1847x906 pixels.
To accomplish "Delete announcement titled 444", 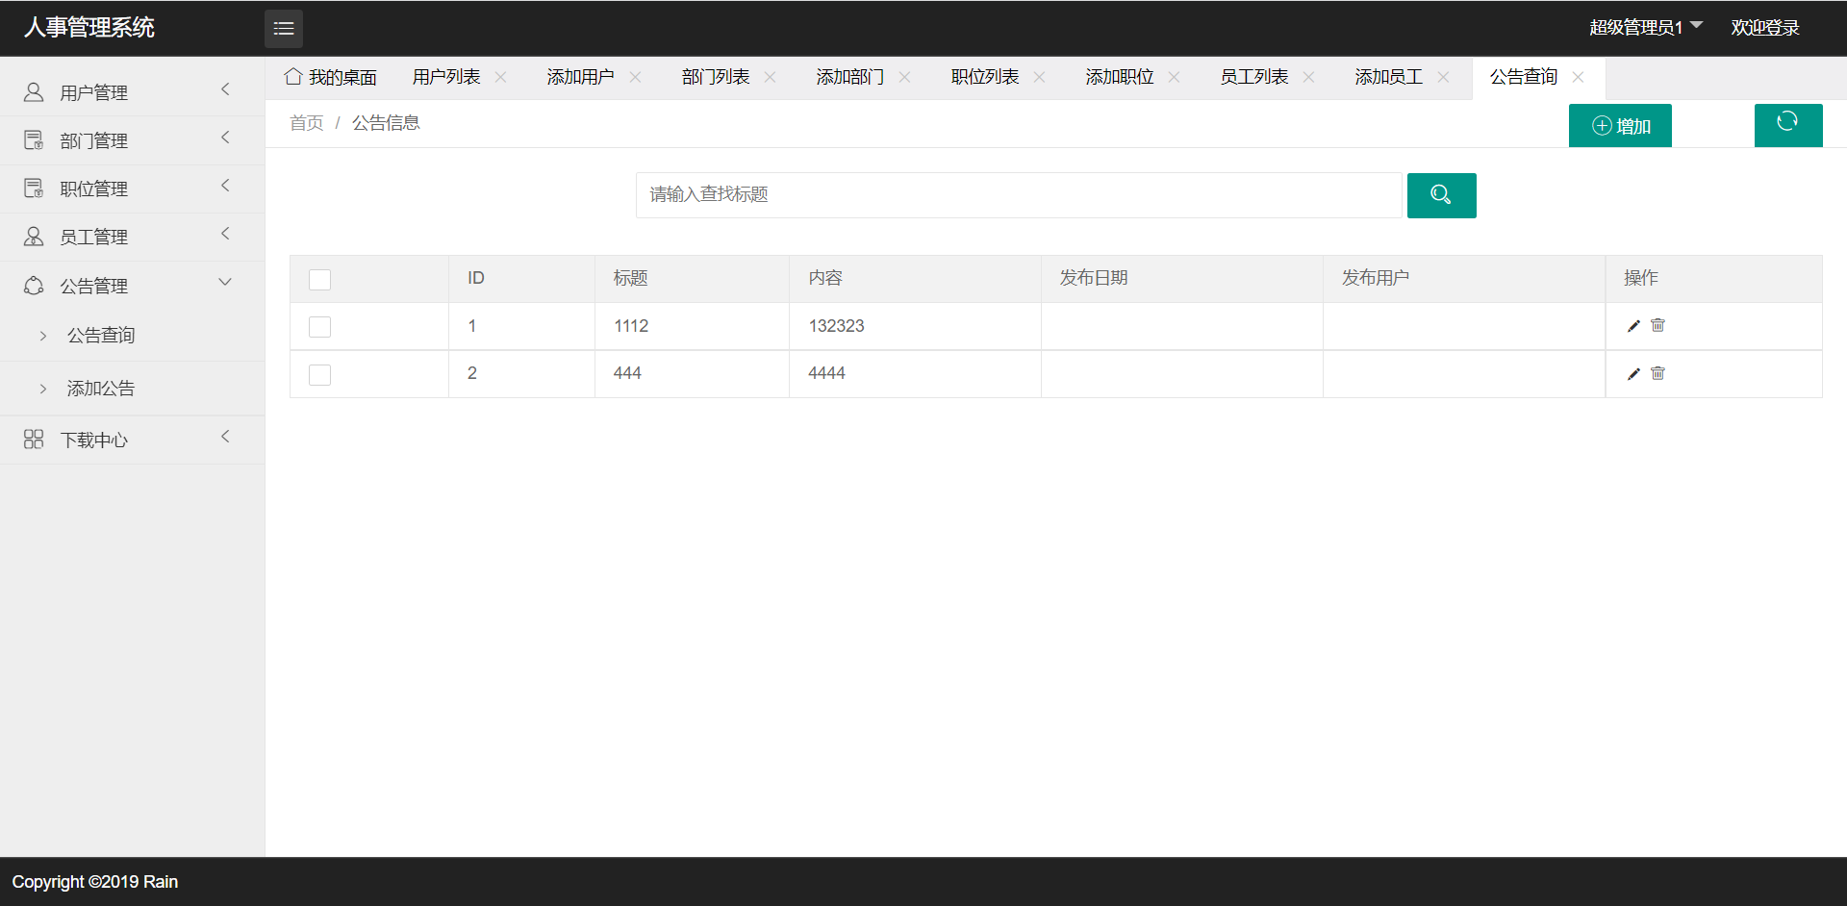I will point(1657,373).
